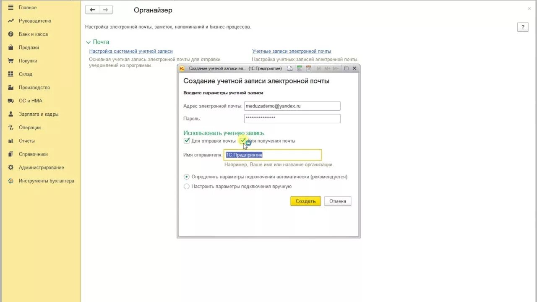Click the forward navigation arrow
The height and width of the screenshot is (302, 537).
[106, 10]
